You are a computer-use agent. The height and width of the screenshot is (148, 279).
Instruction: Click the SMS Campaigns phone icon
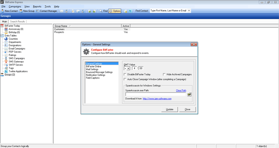click(6, 58)
